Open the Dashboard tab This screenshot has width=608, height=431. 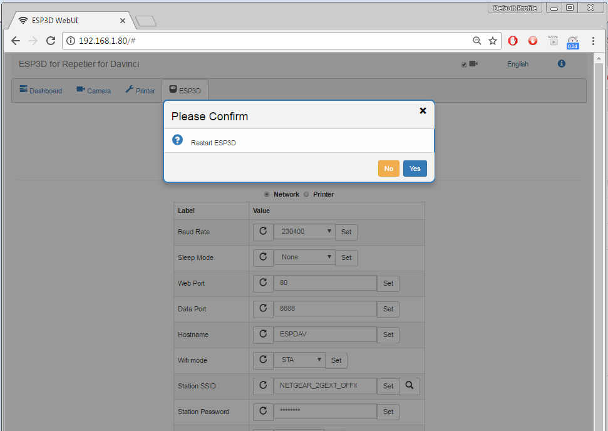(x=41, y=90)
